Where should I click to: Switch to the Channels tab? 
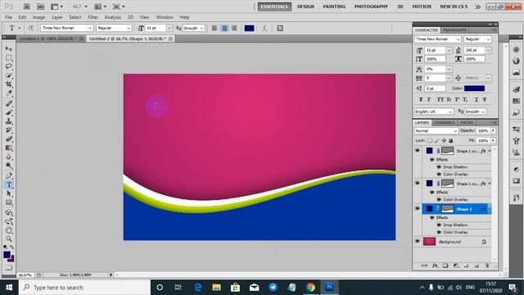click(x=445, y=123)
